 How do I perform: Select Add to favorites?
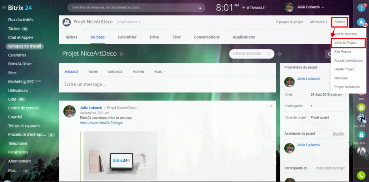point(346,34)
